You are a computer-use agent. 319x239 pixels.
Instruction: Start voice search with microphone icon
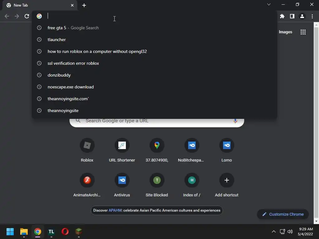[x=235, y=121]
